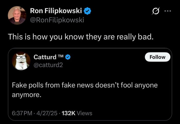
Task: Click Catturd's blue verified checkmark badge
Action: click(68, 57)
